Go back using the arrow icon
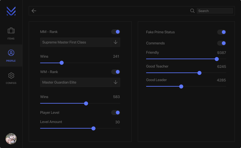Image resolution: width=241 pixels, height=148 pixels. coord(34,11)
